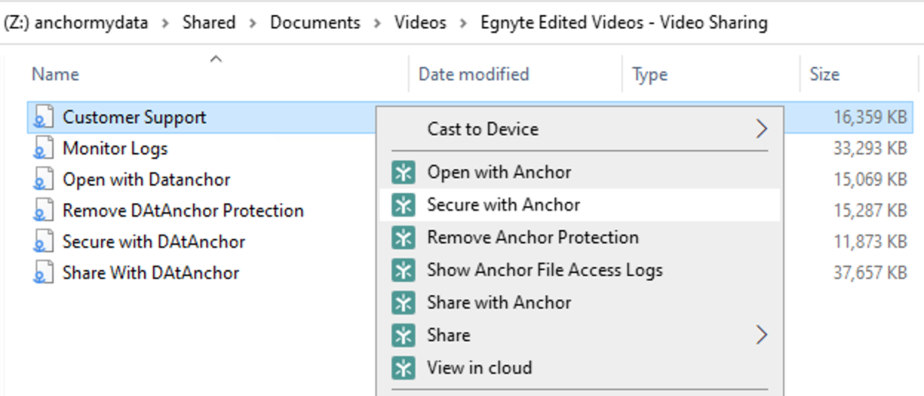Click the Shared folder in the breadcrumb

[208, 23]
